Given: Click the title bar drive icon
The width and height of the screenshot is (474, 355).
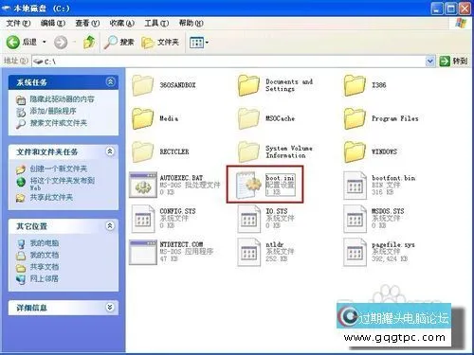Looking at the screenshot, I should (7, 9).
